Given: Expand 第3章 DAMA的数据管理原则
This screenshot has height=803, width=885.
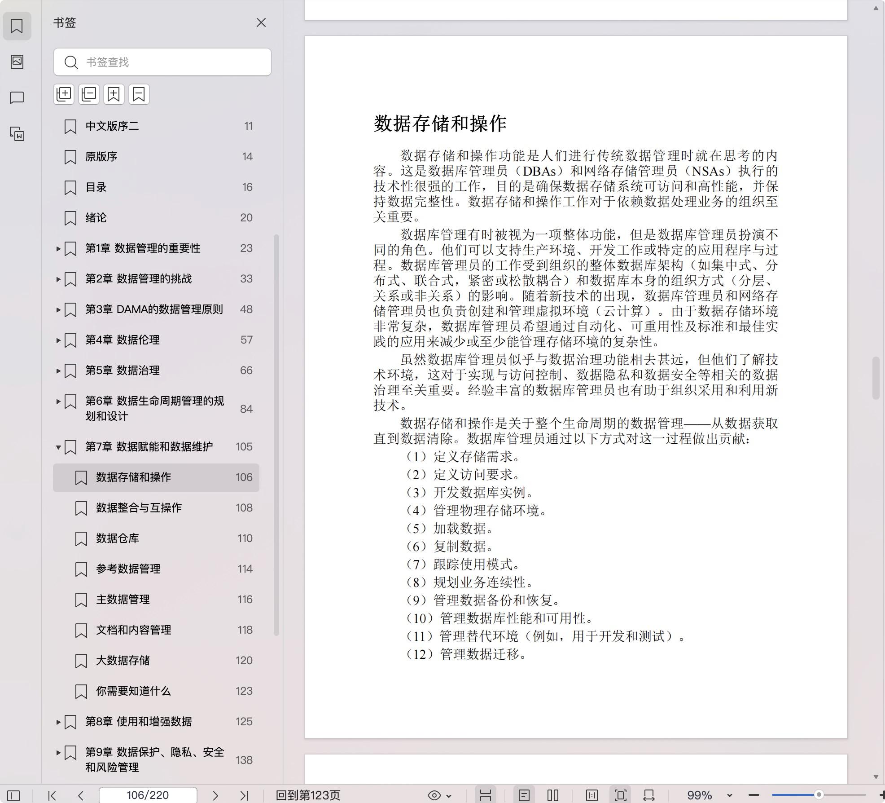Looking at the screenshot, I should click(58, 309).
